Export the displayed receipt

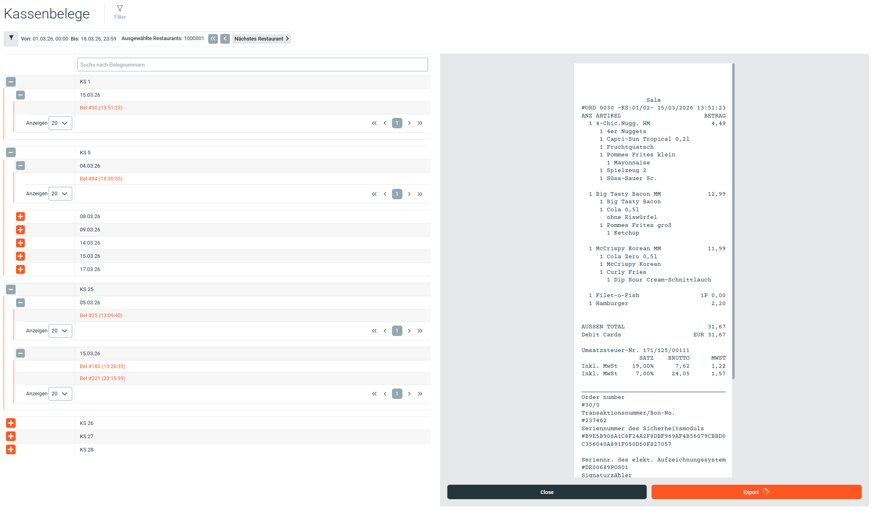click(756, 492)
